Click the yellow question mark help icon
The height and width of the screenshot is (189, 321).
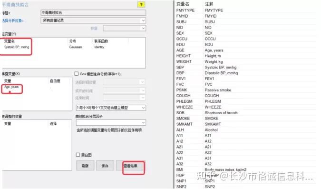(141, 4)
